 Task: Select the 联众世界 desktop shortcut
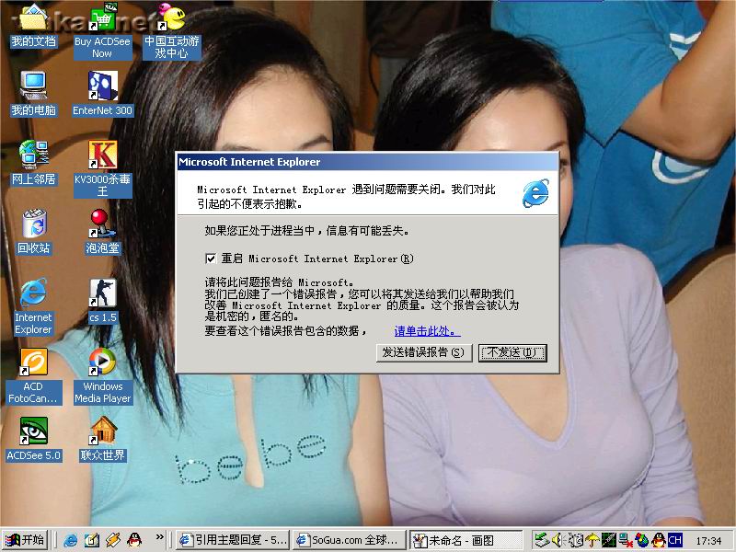pos(102,439)
